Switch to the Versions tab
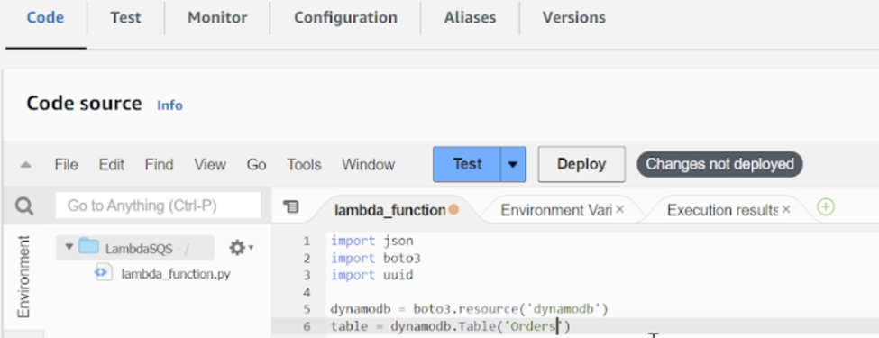The height and width of the screenshot is (338, 879). click(x=573, y=18)
